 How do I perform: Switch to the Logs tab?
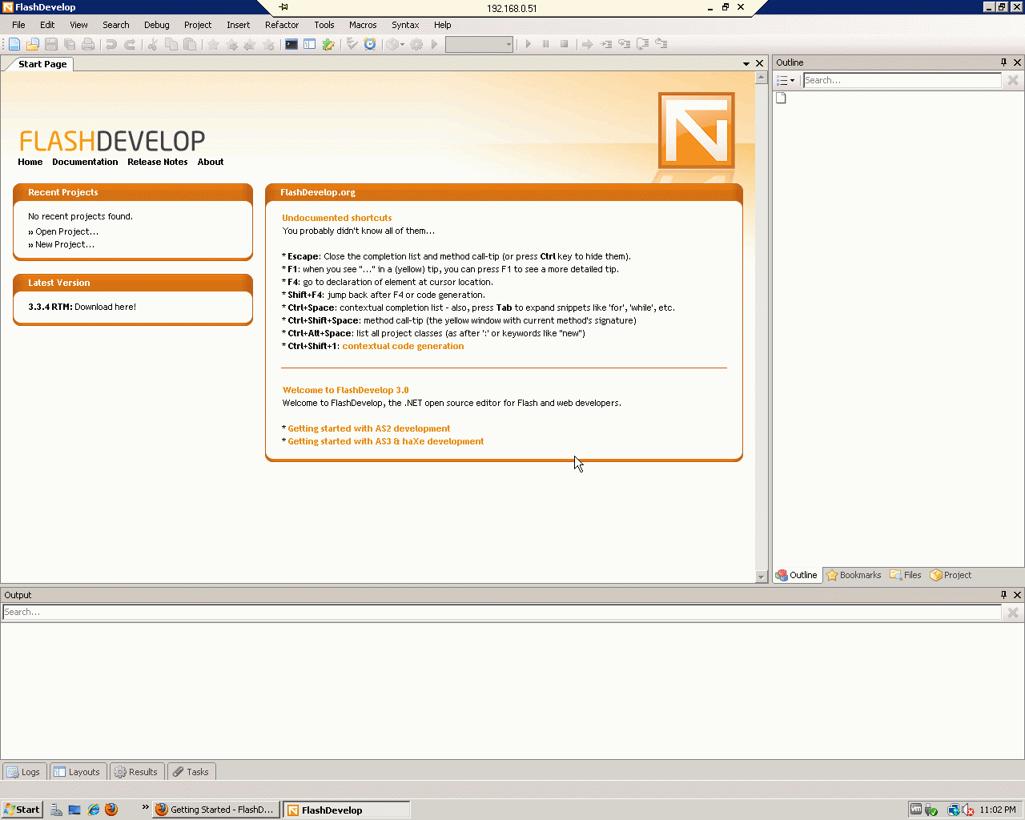pos(23,772)
